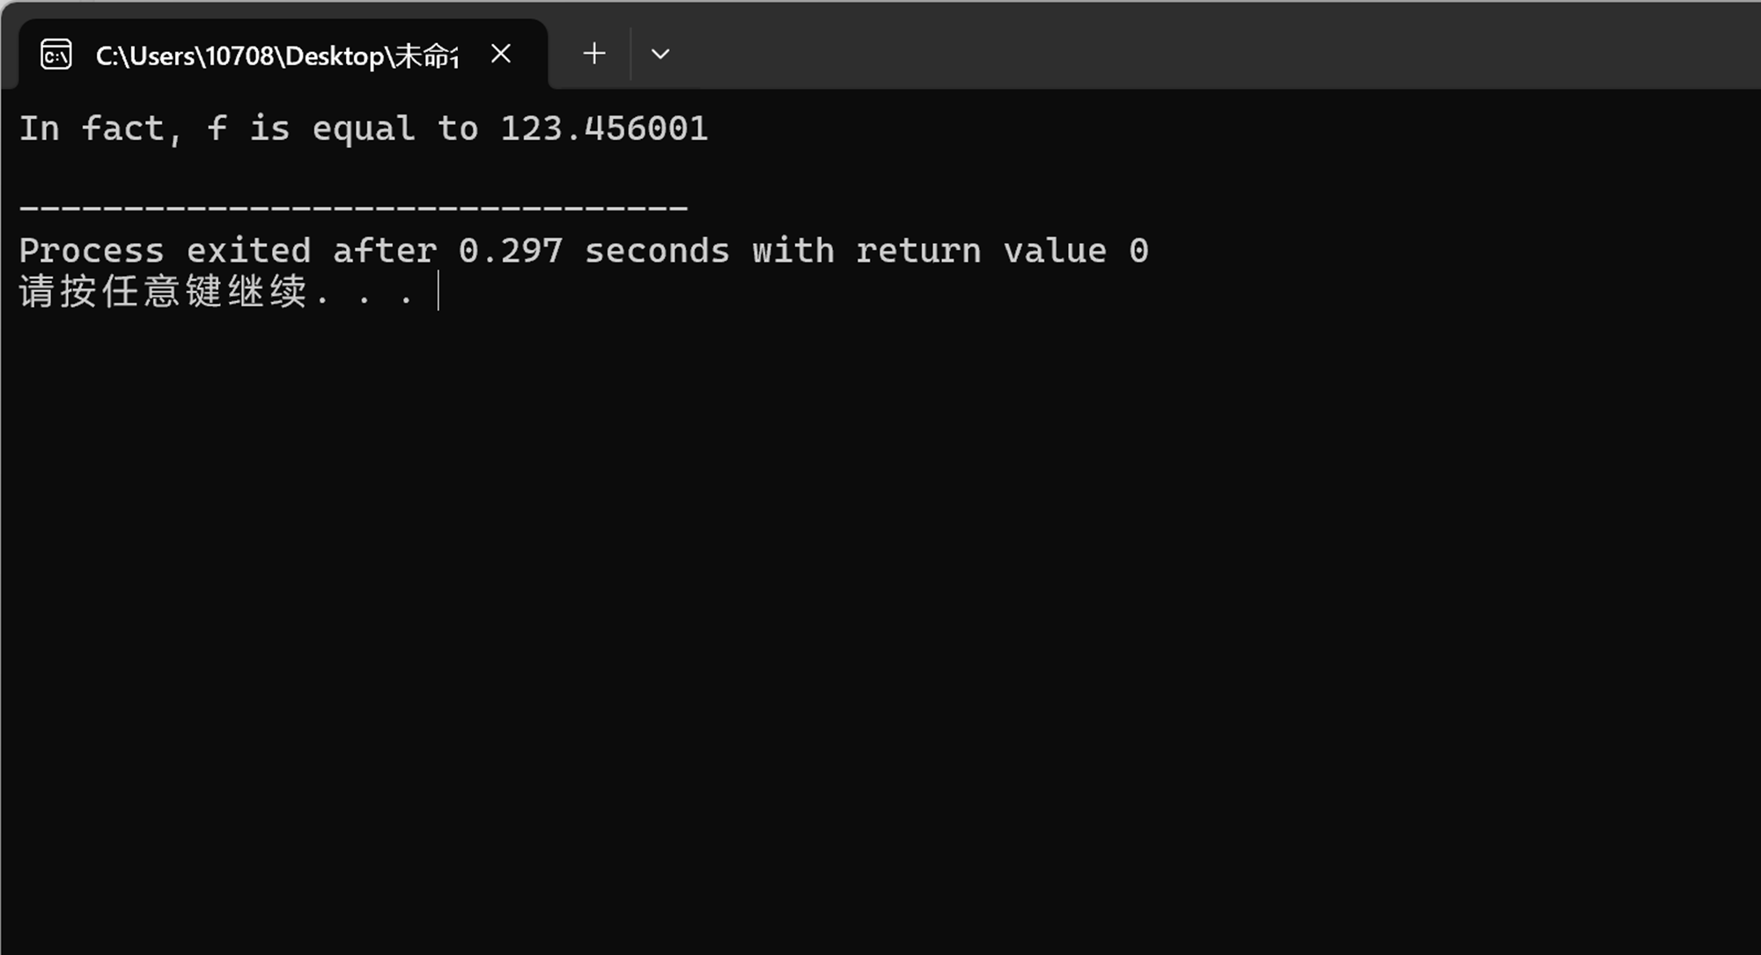The width and height of the screenshot is (1761, 955).
Task: Click the 请按任意键继续 prompt text
Action: click(x=162, y=291)
